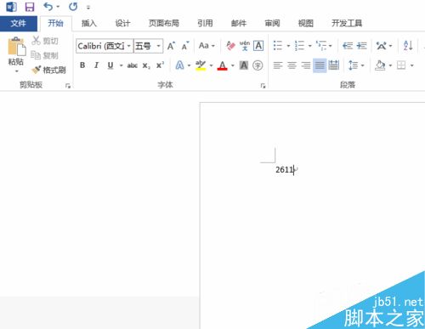Toggle justify alignment

click(x=320, y=65)
